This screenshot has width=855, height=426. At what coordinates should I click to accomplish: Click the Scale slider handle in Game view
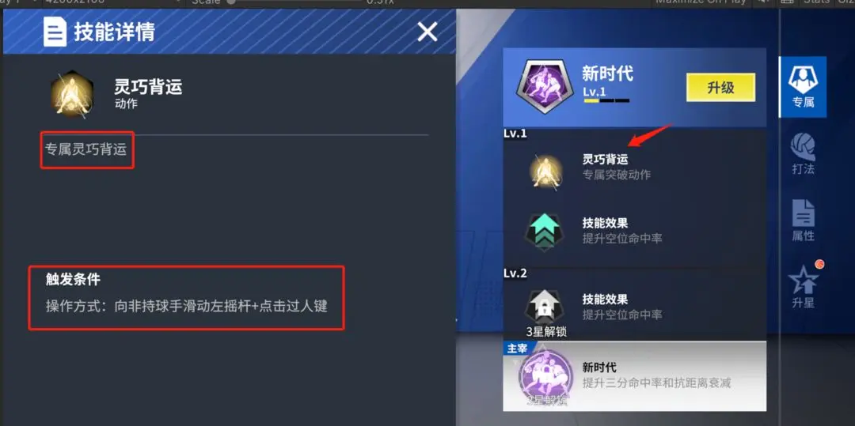pyautogui.click(x=231, y=2)
